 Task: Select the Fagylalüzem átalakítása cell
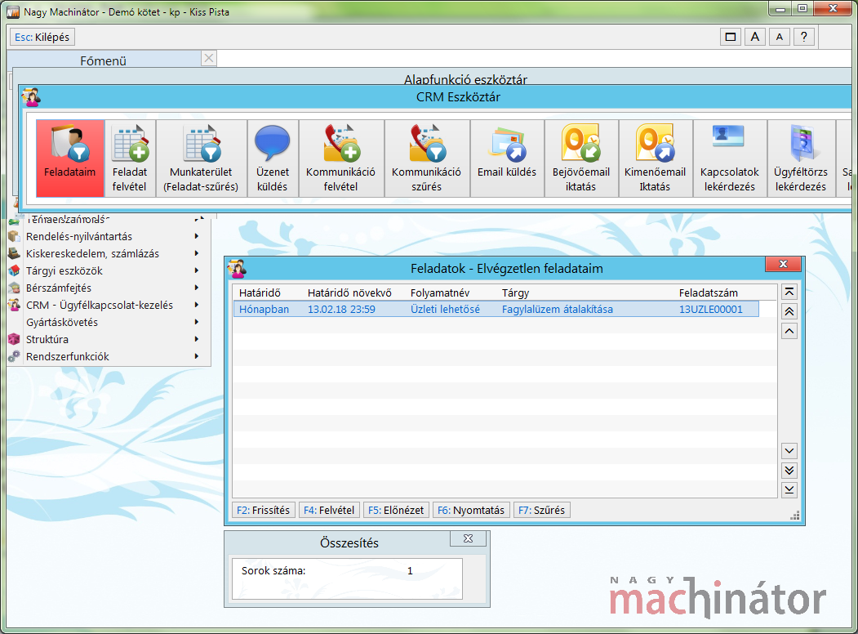pos(558,309)
